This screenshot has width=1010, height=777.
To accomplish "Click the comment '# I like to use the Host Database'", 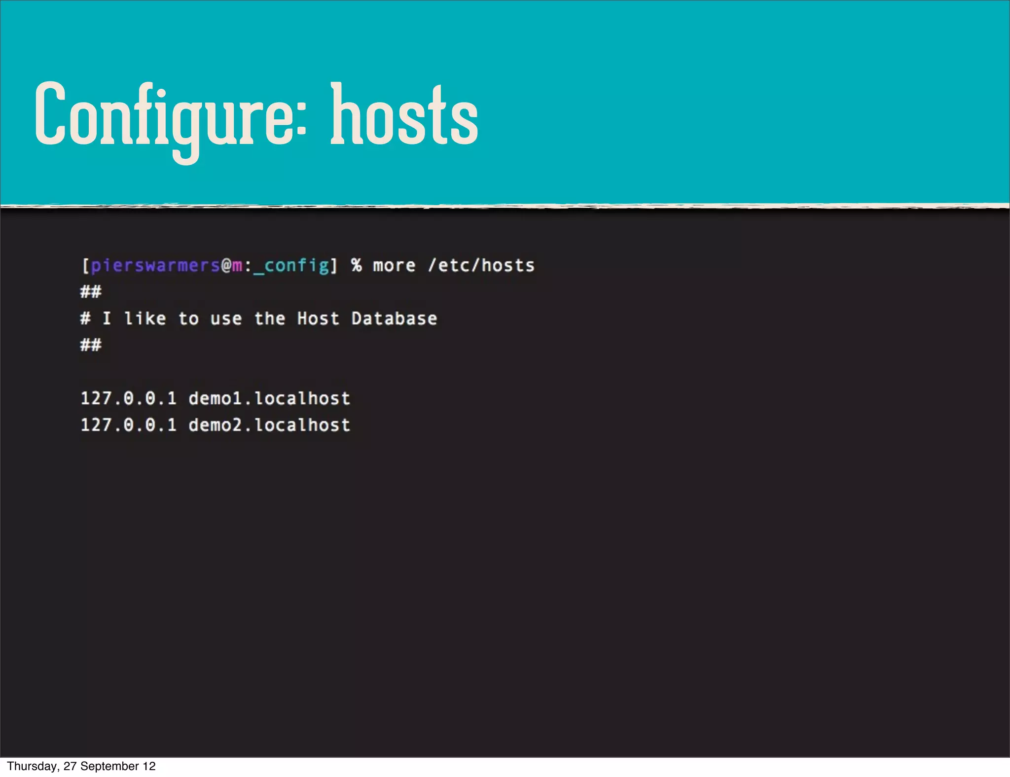I will pyautogui.click(x=259, y=318).
